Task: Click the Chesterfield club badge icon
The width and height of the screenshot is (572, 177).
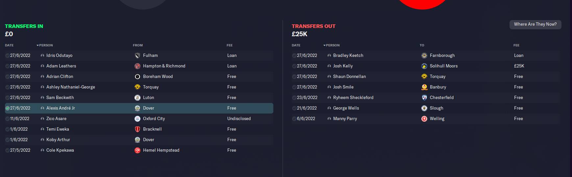Action: coord(424,98)
